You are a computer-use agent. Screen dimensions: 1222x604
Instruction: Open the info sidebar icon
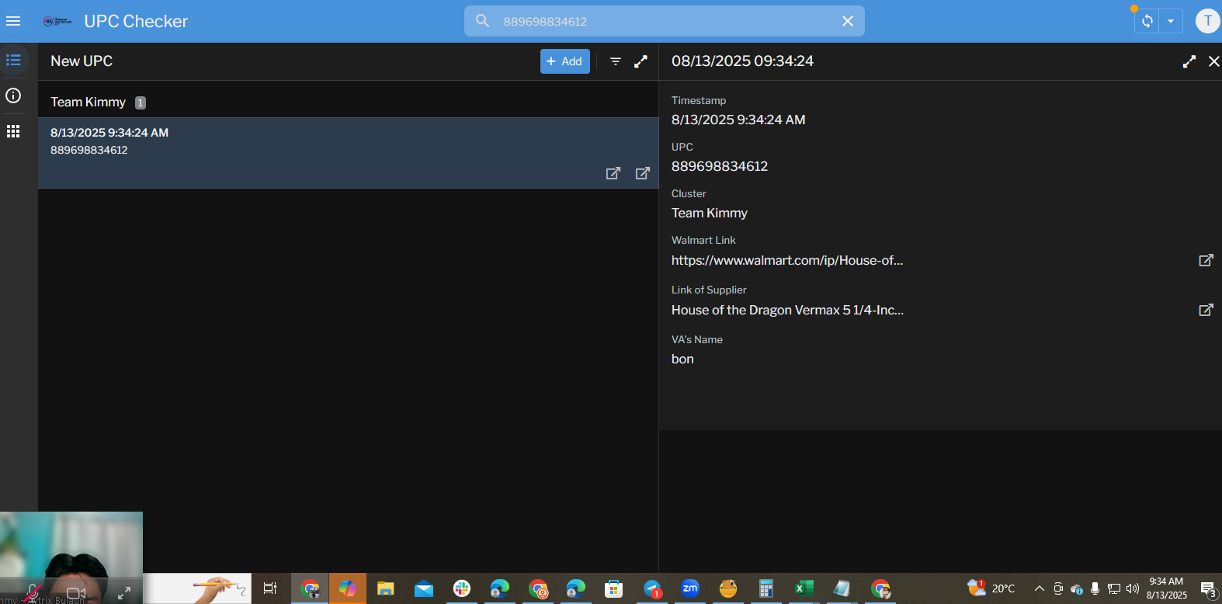click(13, 95)
